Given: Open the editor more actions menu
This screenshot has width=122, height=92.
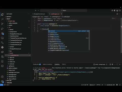Looking at the screenshot, I should [x=120, y=14].
